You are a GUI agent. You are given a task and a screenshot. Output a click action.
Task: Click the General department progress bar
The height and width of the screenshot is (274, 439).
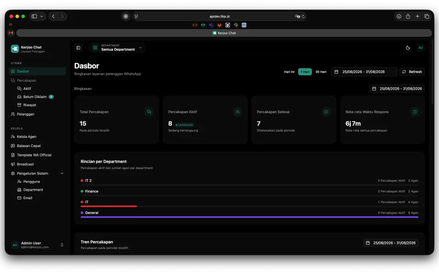(x=249, y=217)
